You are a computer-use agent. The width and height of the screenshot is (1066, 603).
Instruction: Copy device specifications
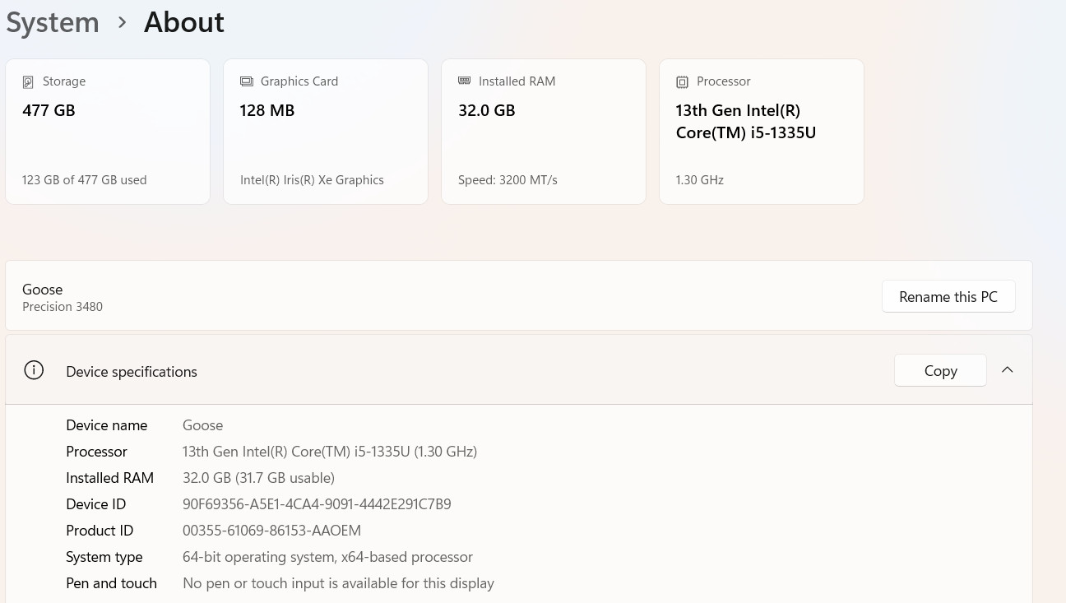pos(940,371)
